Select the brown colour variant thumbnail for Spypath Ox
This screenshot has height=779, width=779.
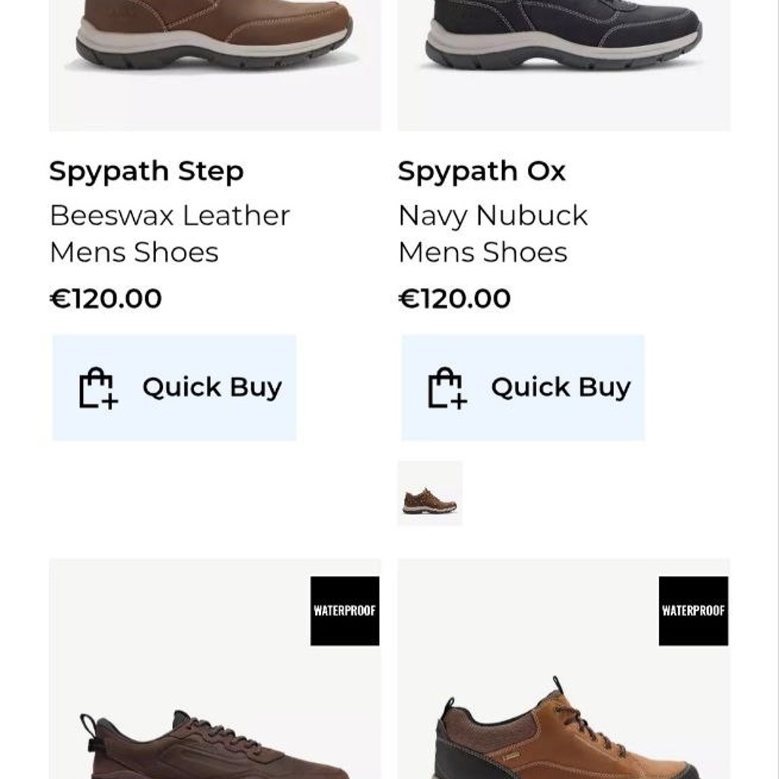[x=430, y=493]
